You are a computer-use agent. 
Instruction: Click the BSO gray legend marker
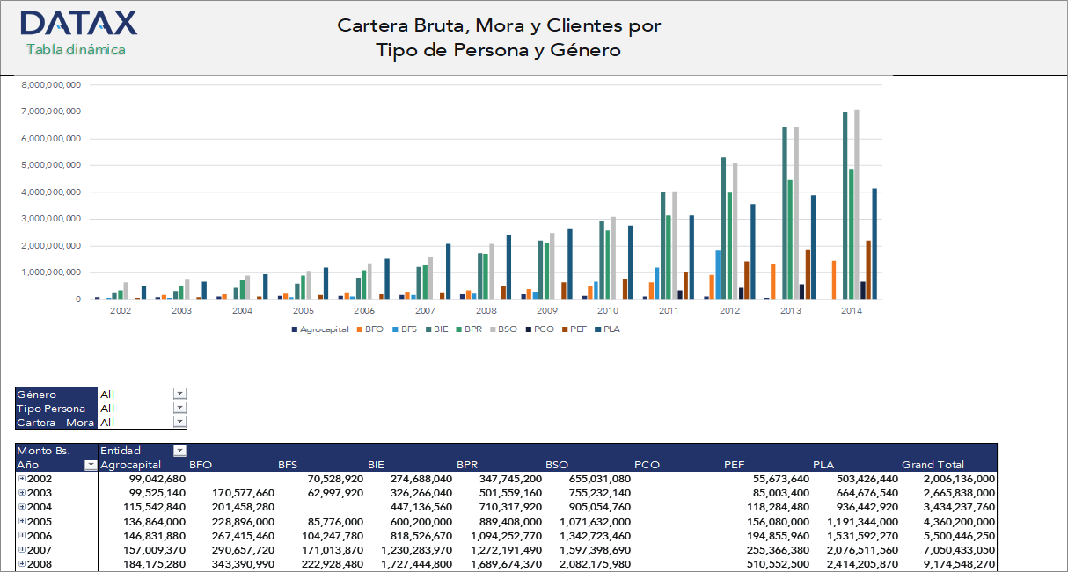(x=492, y=329)
